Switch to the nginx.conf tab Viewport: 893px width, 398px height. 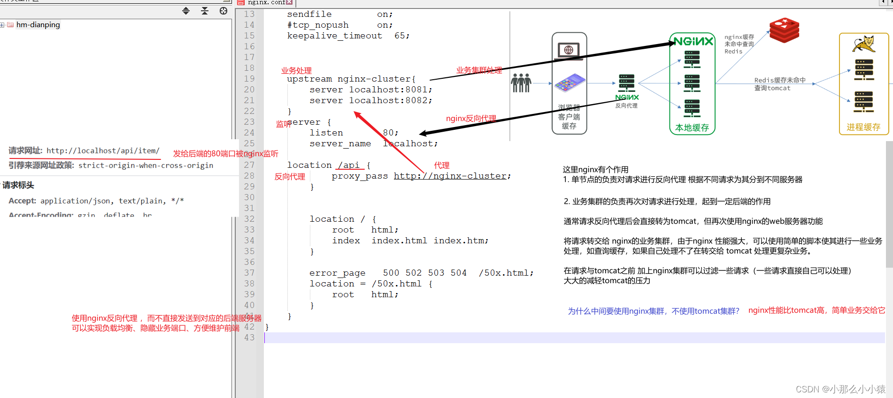[266, 2]
